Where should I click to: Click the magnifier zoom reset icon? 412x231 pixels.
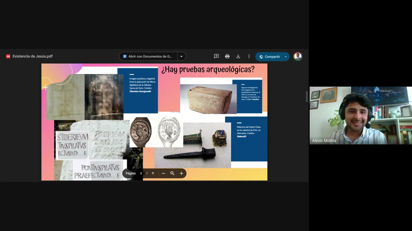(173, 173)
